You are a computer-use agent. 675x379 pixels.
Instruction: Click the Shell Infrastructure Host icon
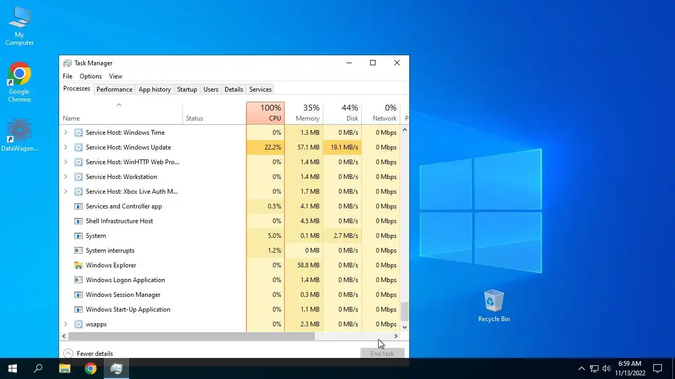pos(79,221)
